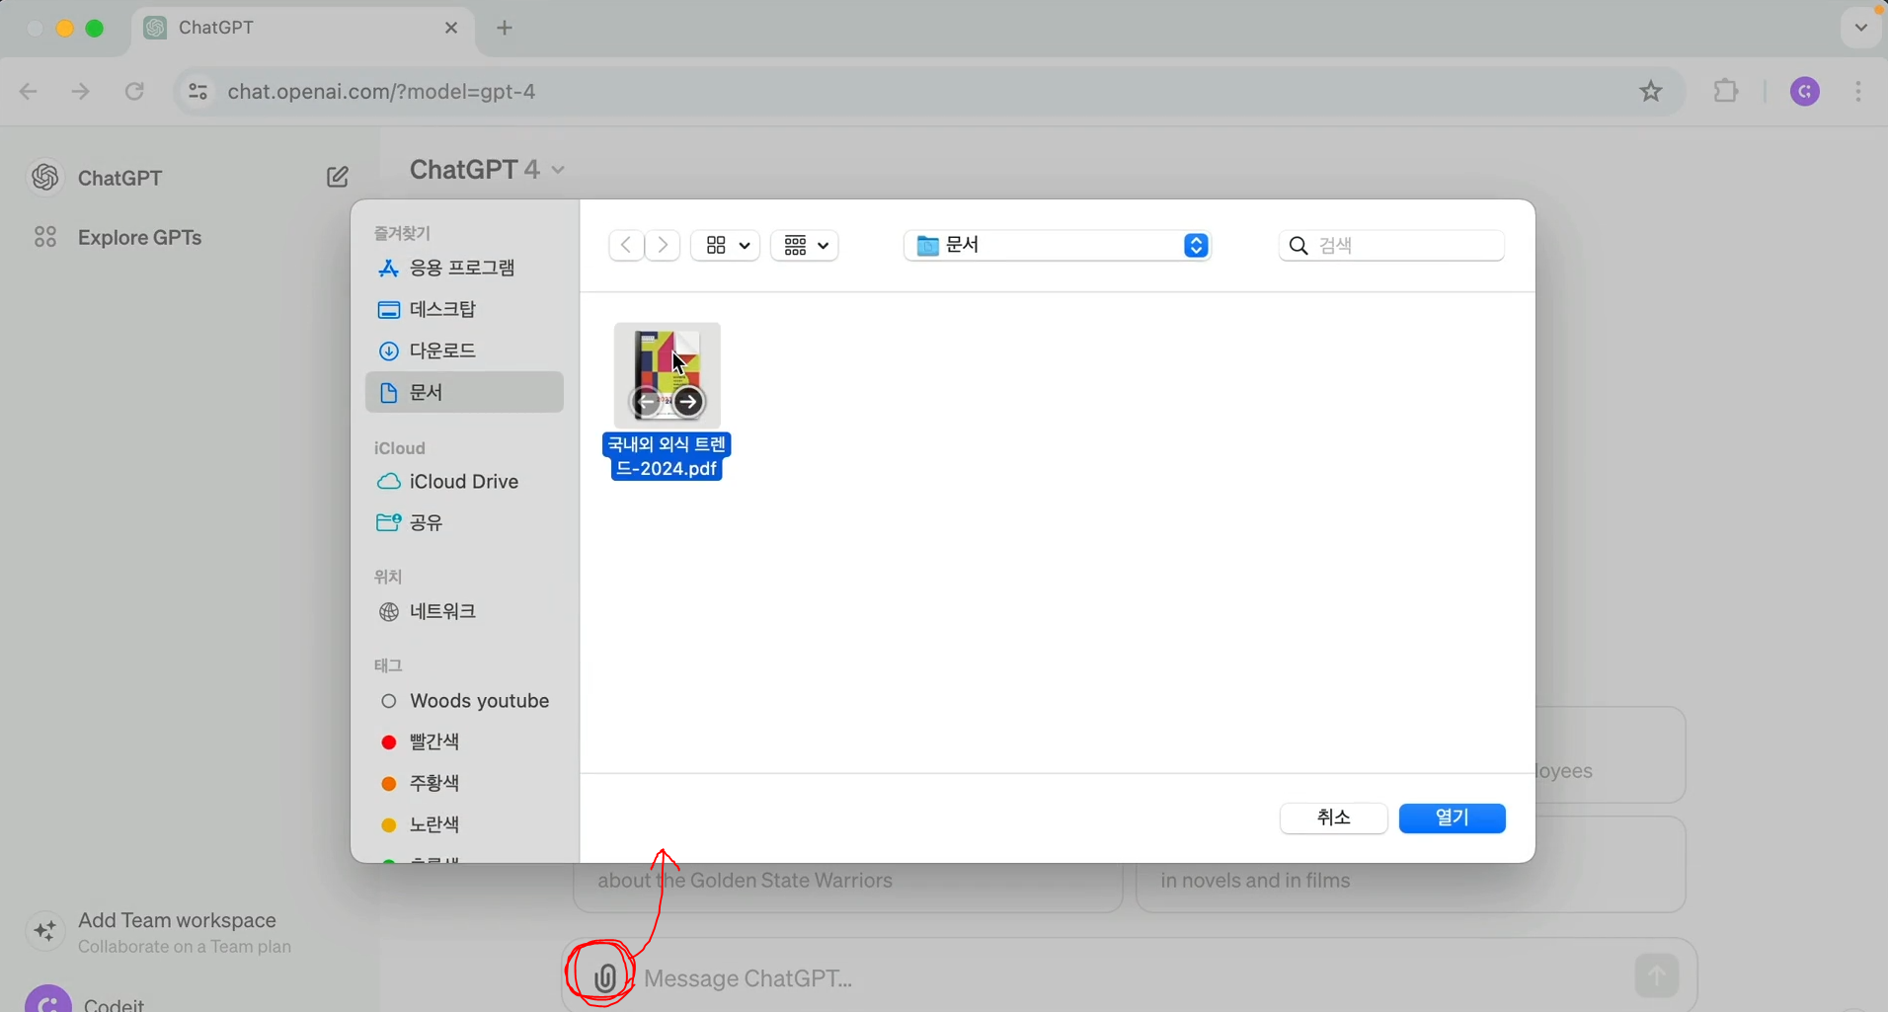Click the browser address bar URL

[x=381, y=91]
